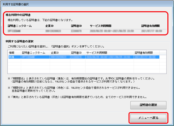Click current 証明書ID value field

tap(80, 31)
